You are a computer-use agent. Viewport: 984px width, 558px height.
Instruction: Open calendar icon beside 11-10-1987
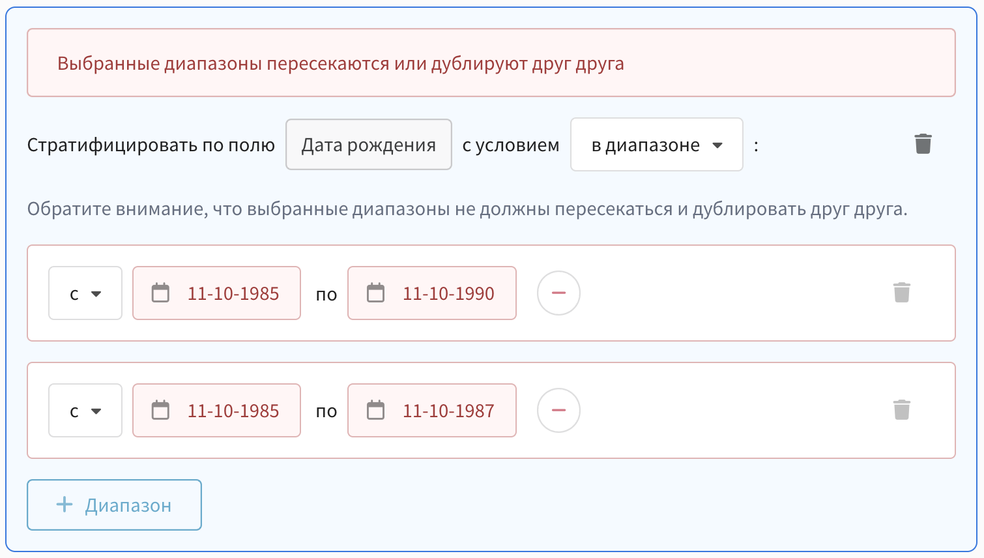[375, 411]
